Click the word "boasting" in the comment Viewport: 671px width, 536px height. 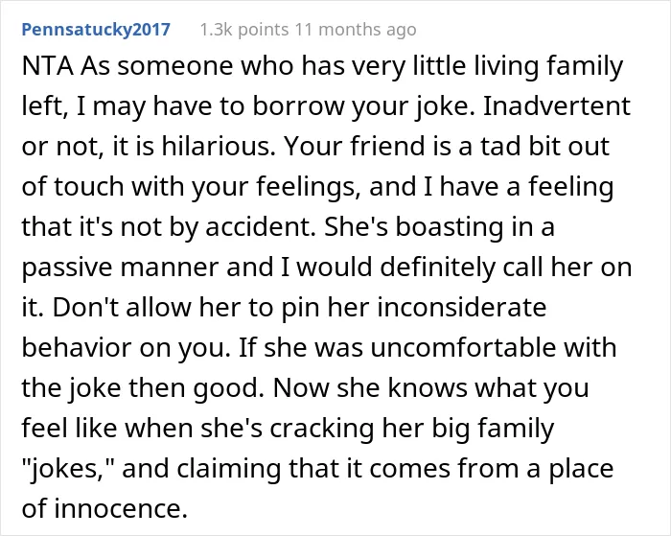[x=449, y=228]
